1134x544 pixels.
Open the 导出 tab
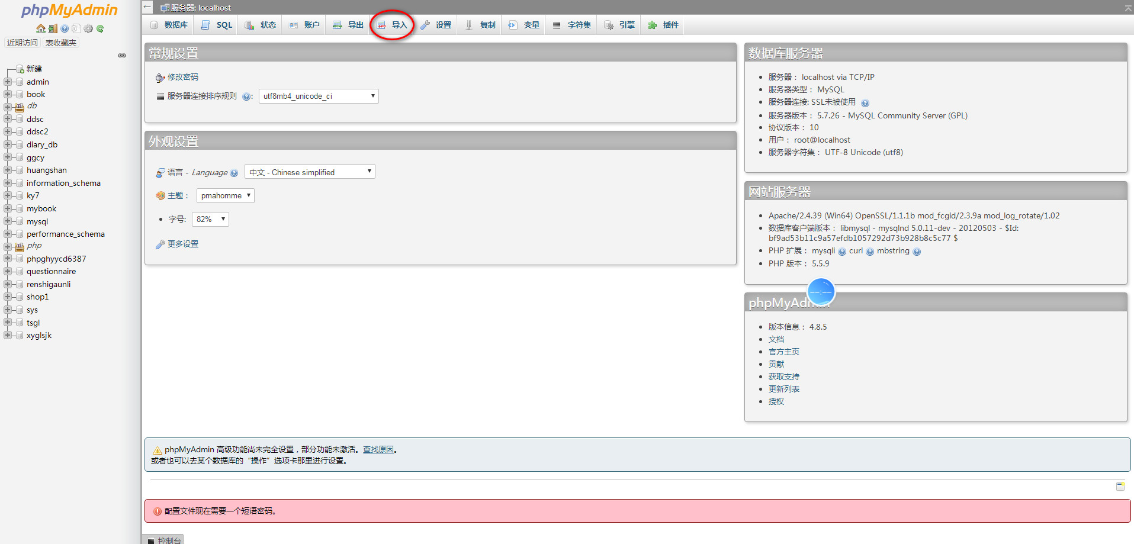[x=348, y=25]
